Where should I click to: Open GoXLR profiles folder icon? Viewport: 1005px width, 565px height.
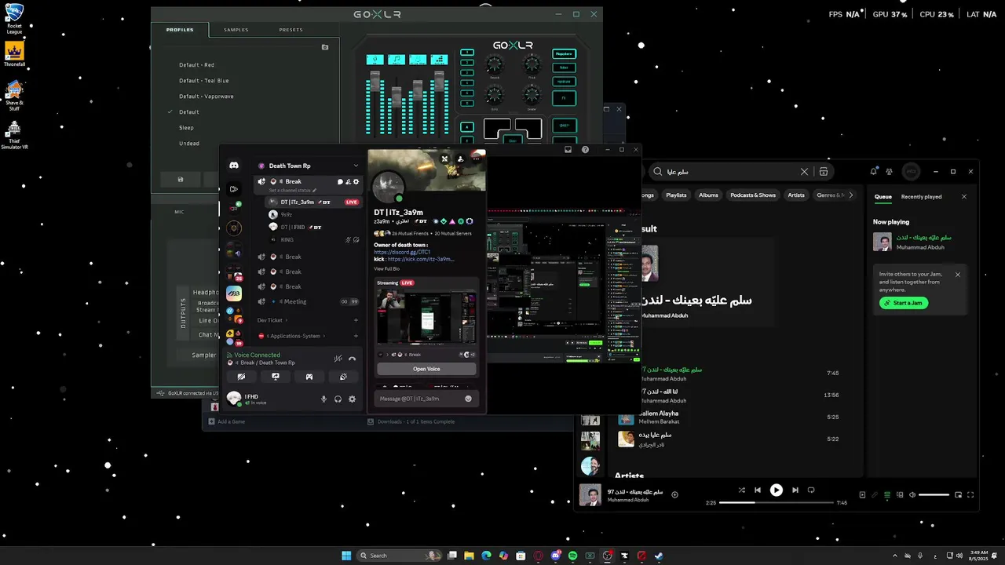tap(325, 47)
